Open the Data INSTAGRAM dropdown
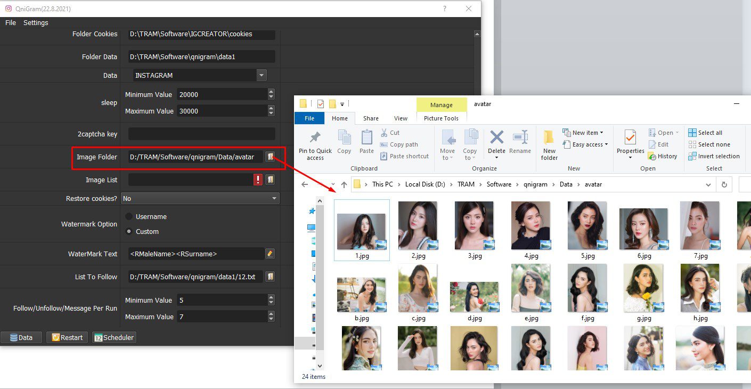 click(x=261, y=76)
